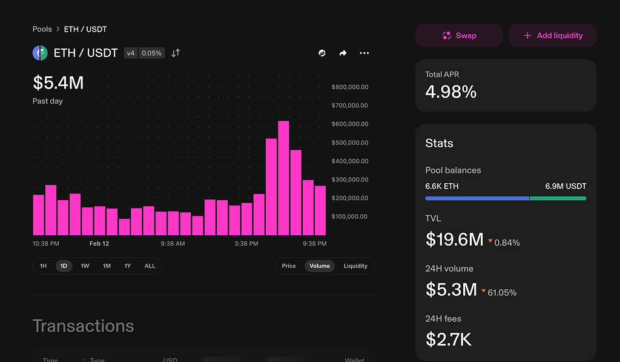Select the 1M time range
Viewport: 620px width, 362px height.
[107, 266]
